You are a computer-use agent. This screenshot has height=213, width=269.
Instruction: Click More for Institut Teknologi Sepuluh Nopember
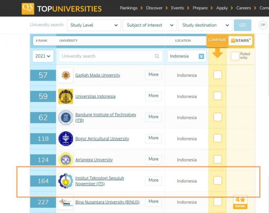pos(154,180)
